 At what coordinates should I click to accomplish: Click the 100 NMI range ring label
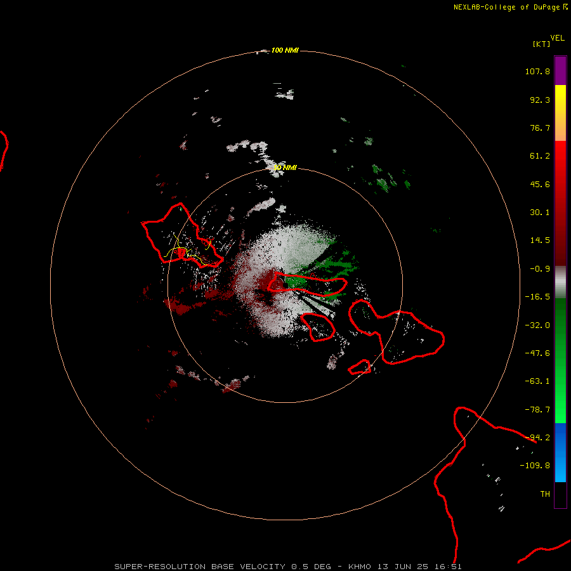tap(285, 50)
